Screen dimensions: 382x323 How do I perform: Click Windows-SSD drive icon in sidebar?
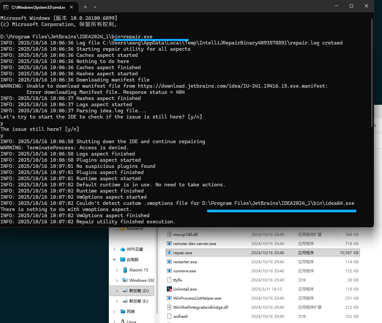[x=125, y=280]
